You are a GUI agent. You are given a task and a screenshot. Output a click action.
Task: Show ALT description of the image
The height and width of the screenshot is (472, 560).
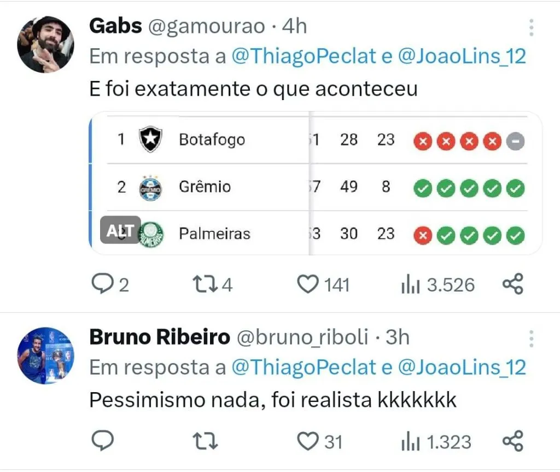point(120,230)
